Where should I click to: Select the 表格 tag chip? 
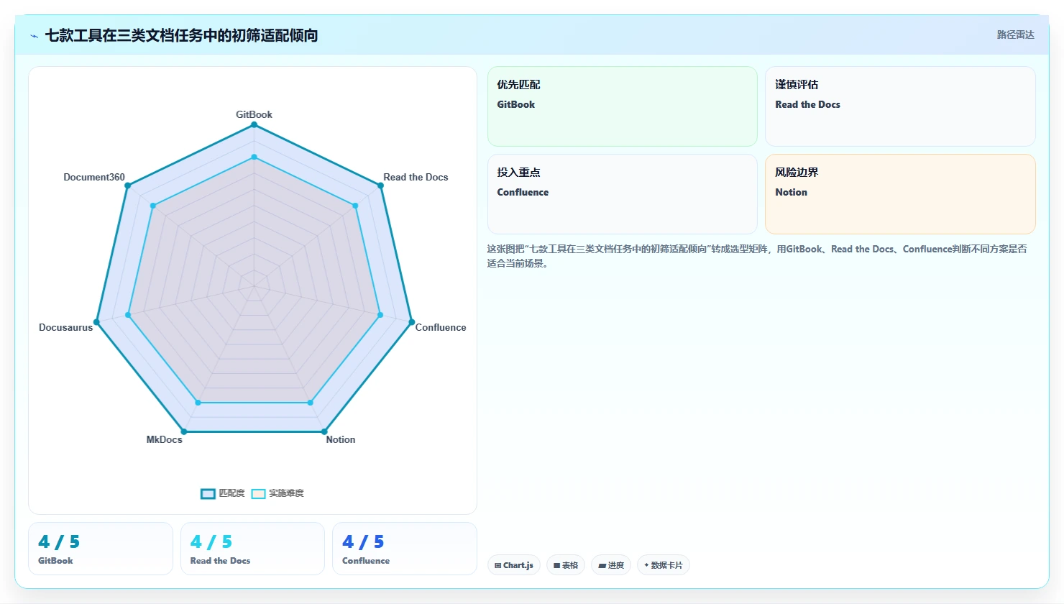pyautogui.click(x=566, y=565)
